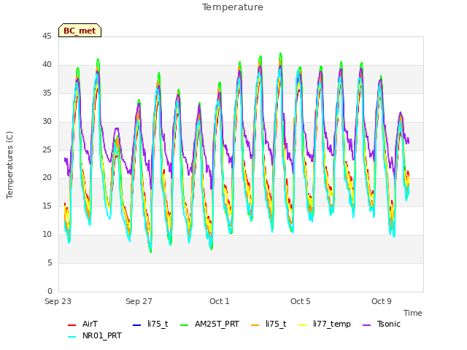This screenshot has height=350, width=467.
Task: Click the 20 y-axis tick label
Action: click(x=47, y=178)
